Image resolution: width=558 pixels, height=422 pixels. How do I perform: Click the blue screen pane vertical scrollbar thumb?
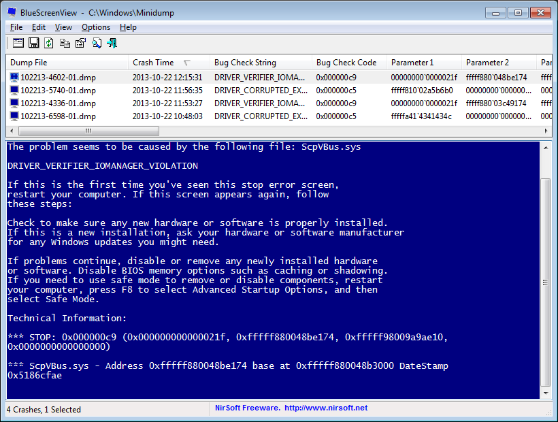pyautogui.click(x=546, y=282)
